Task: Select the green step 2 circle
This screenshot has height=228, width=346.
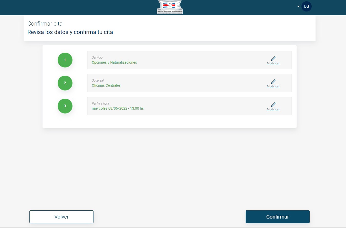Action: [x=65, y=83]
